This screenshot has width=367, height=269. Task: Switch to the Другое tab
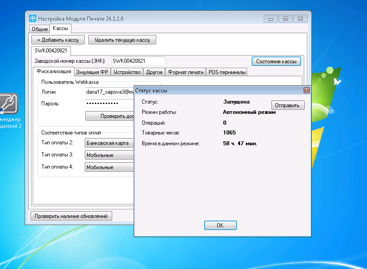154,72
